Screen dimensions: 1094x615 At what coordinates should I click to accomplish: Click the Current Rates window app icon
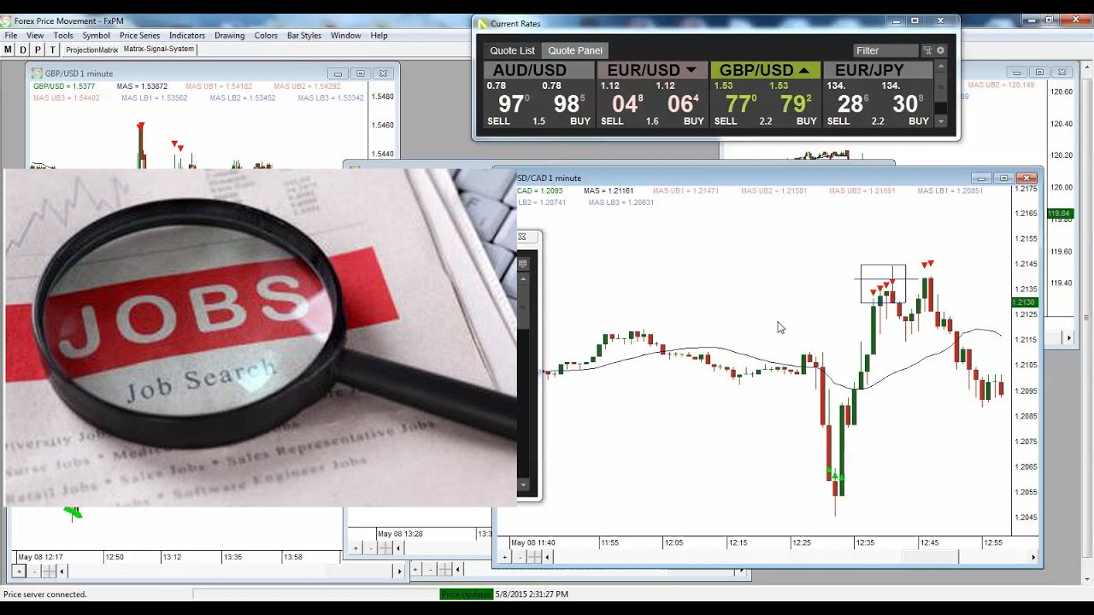pyautogui.click(x=482, y=24)
